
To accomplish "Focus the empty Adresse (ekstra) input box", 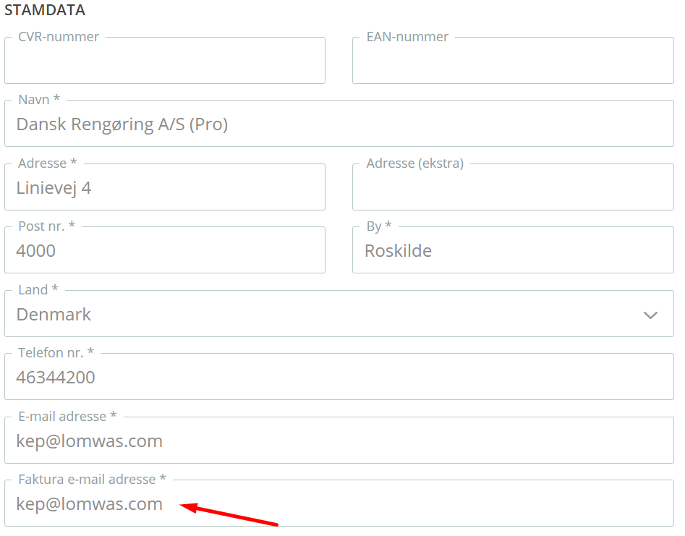I will pos(513,187).
